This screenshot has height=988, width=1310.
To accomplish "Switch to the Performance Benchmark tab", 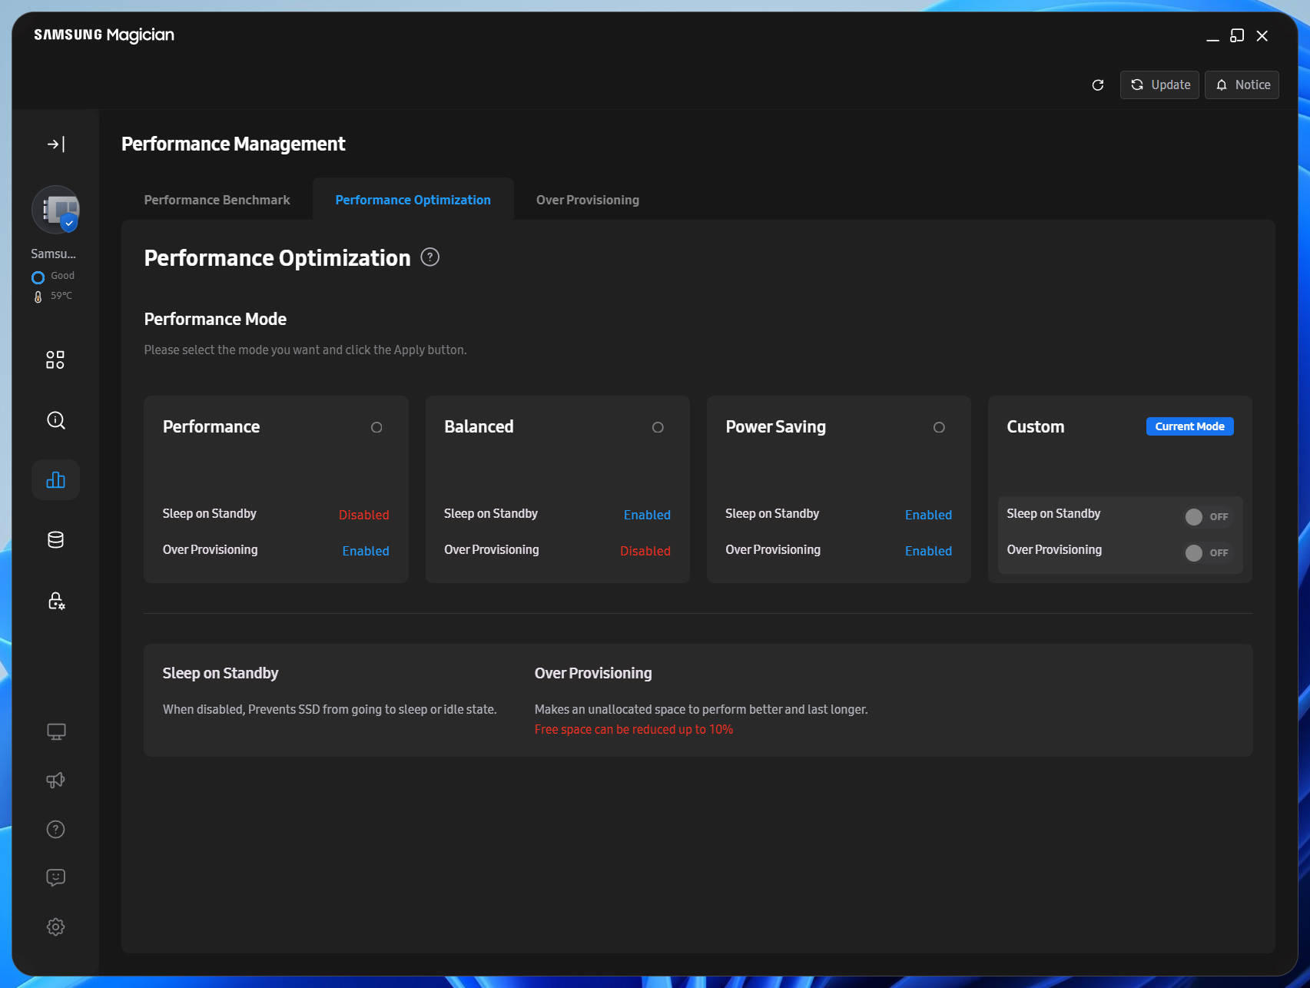I will (217, 200).
